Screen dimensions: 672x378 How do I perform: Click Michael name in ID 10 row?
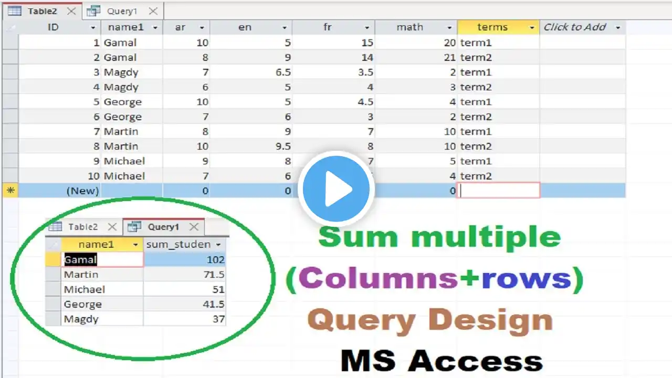tap(124, 176)
